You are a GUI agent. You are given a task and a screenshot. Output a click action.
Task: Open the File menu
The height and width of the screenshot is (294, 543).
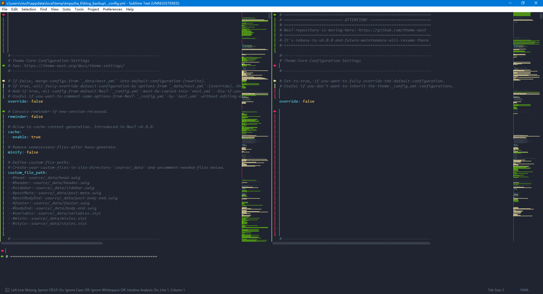point(5,9)
